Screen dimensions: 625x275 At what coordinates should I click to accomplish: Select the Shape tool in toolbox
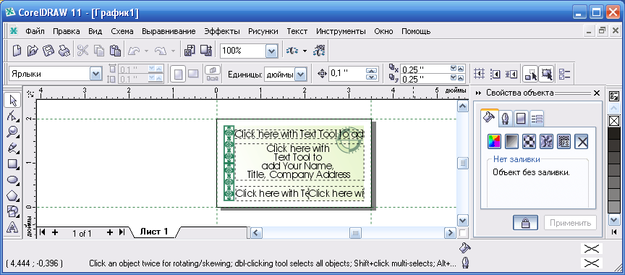tap(12, 116)
